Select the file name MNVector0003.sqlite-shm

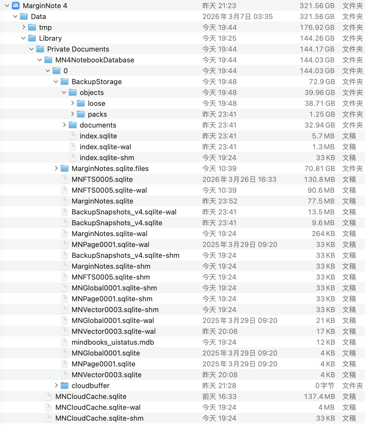point(115,310)
